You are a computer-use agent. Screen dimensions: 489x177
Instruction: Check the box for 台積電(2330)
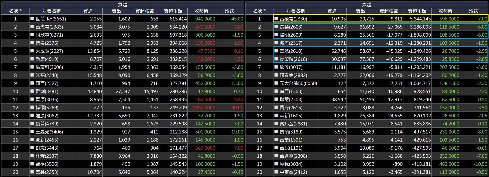276,18
